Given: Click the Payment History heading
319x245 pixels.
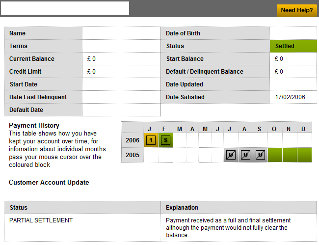Looking at the screenshot, I should click(x=34, y=126).
